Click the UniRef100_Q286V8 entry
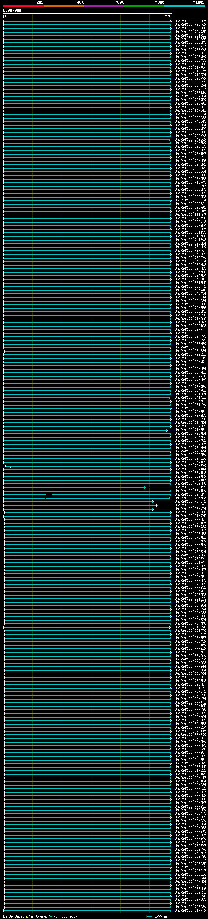Screen dimensions: 208x919 point(190,896)
